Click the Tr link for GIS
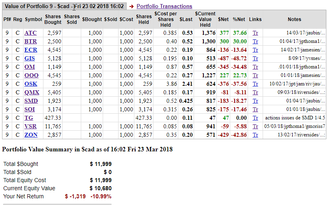This screenshot has height=206, width=328. pyautogui.click(x=255, y=58)
